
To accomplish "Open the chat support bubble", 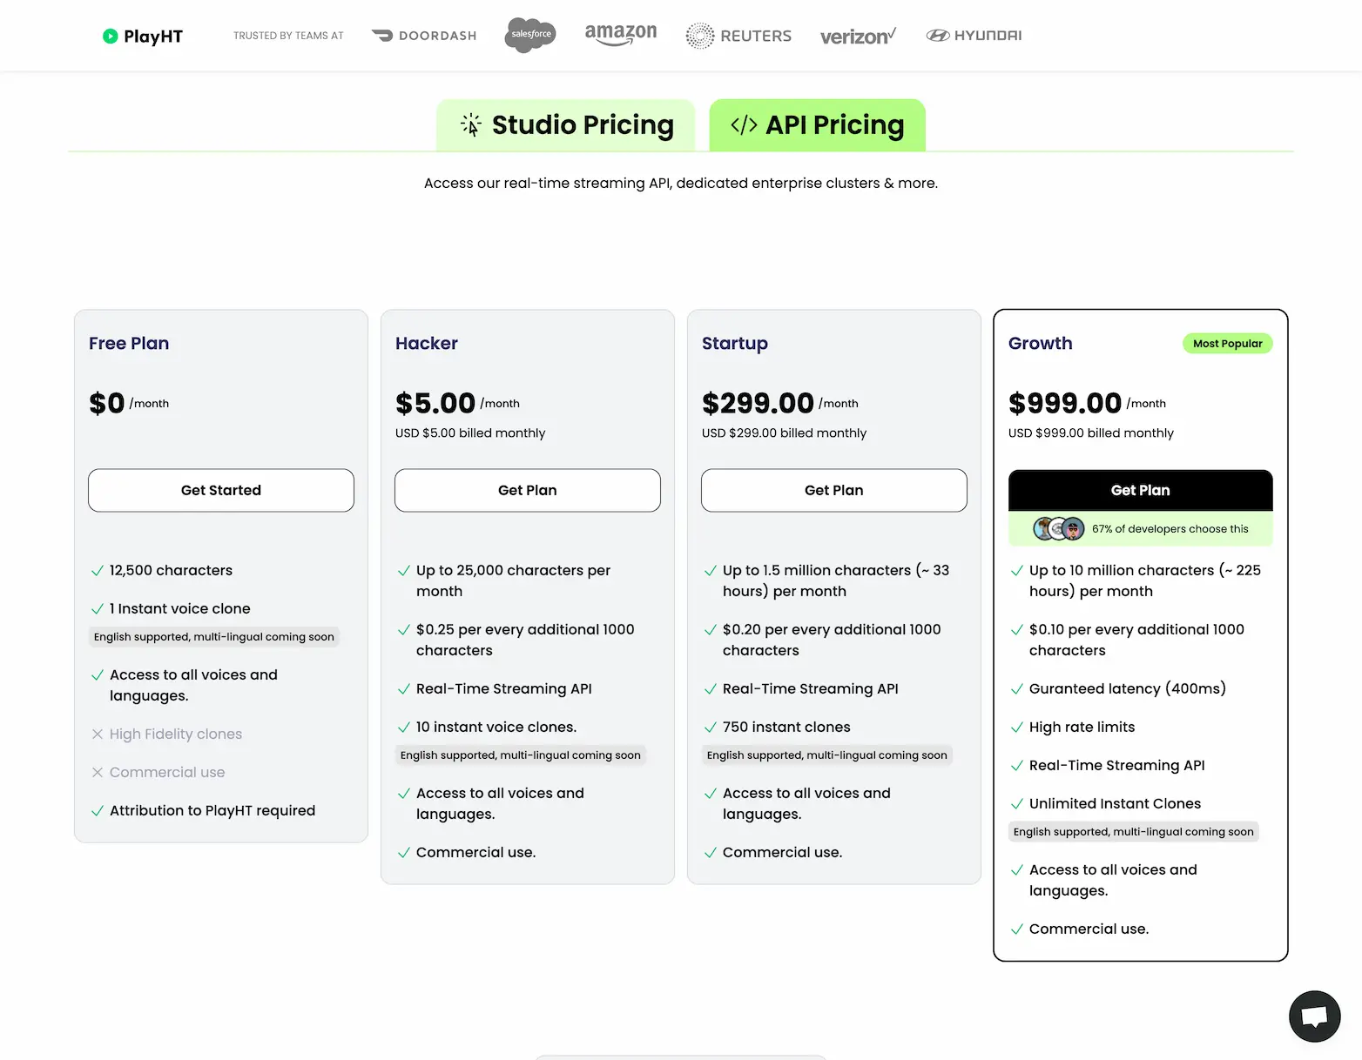I will coord(1314,1016).
